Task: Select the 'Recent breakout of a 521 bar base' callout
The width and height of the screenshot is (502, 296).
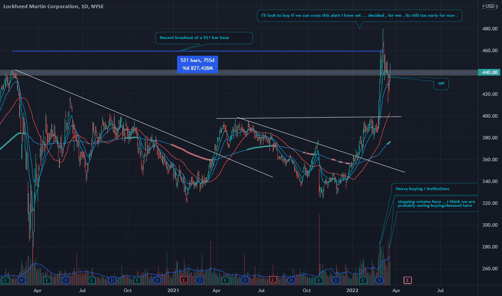Action: 204,38
